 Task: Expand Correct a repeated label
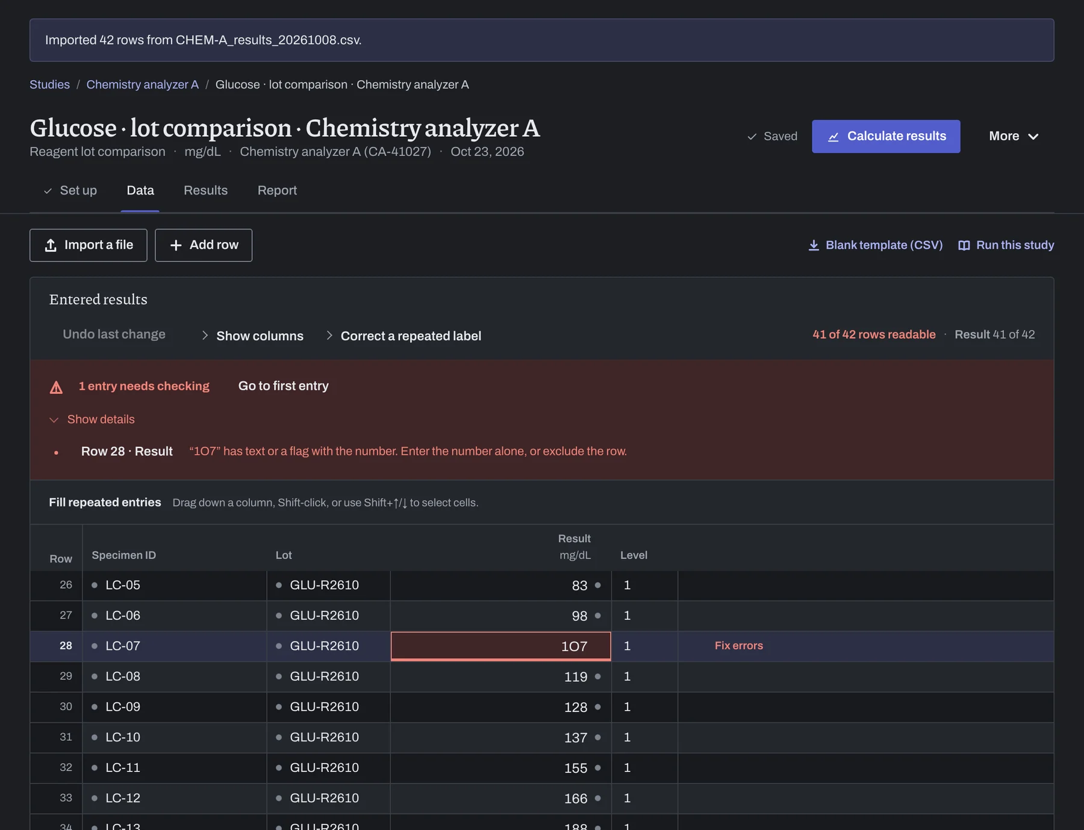(403, 335)
